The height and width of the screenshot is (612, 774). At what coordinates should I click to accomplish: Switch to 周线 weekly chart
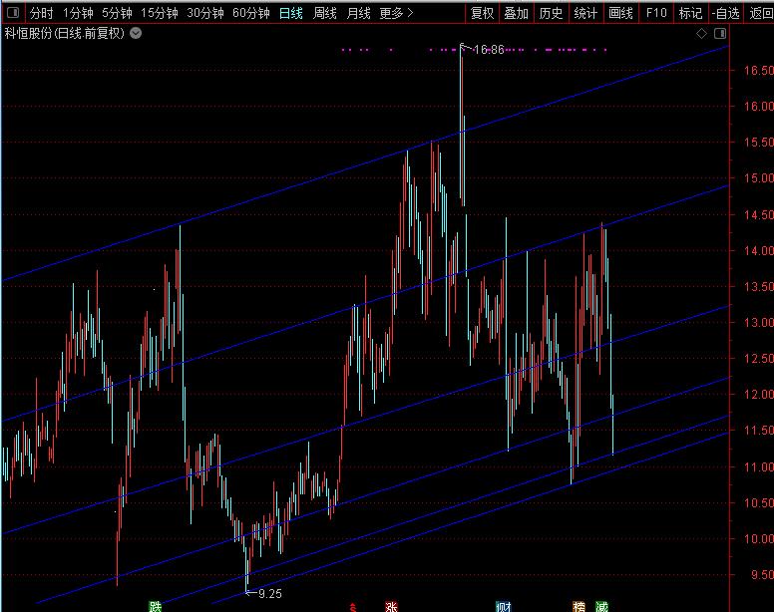click(x=325, y=13)
